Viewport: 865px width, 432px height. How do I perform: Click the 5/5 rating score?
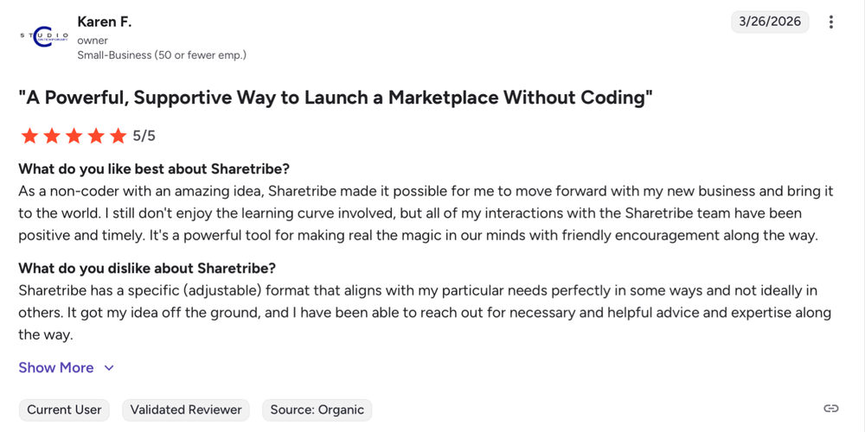coord(144,136)
